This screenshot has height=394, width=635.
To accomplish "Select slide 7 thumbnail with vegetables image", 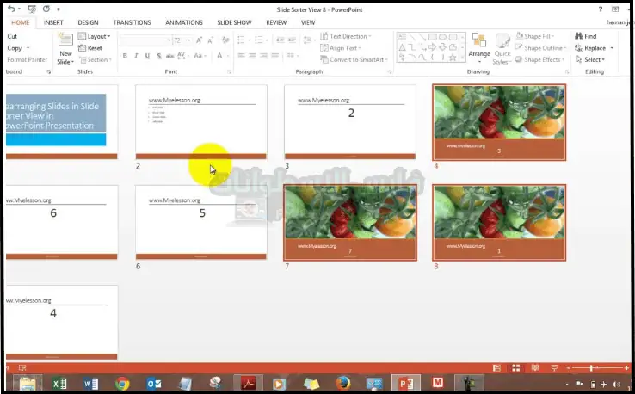I will tap(349, 222).
